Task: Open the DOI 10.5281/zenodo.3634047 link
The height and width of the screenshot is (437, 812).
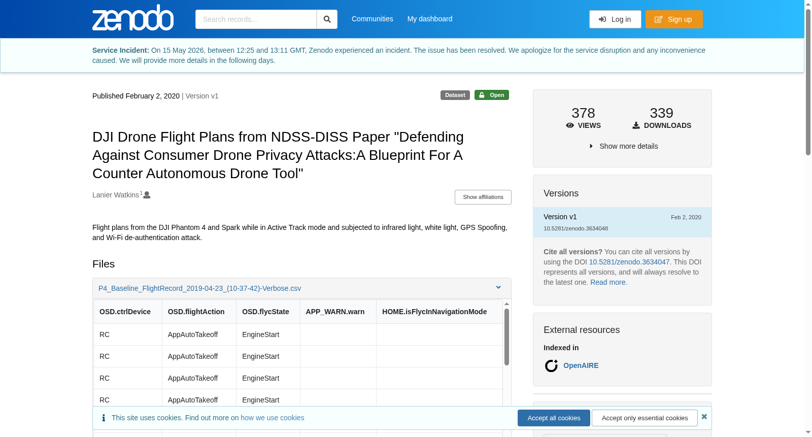Action: [x=629, y=262]
